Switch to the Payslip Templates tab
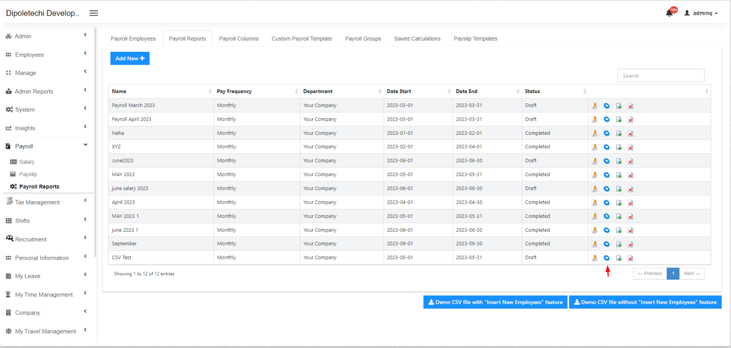This screenshot has width=731, height=348. tap(475, 38)
